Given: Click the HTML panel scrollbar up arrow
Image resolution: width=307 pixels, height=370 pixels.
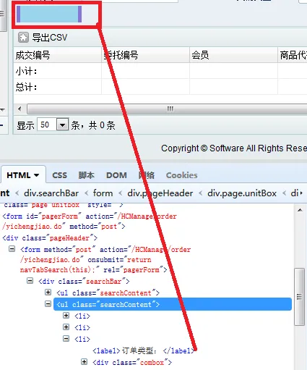Looking at the screenshot, I should pos(300,210).
